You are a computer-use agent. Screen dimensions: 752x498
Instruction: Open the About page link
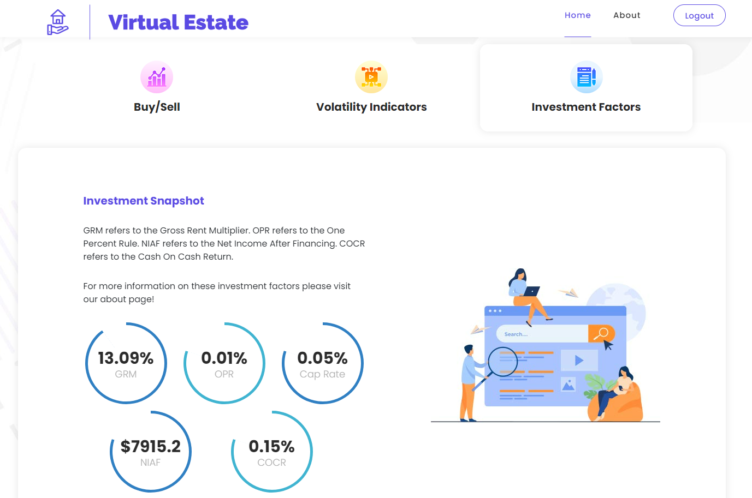point(627,15)
